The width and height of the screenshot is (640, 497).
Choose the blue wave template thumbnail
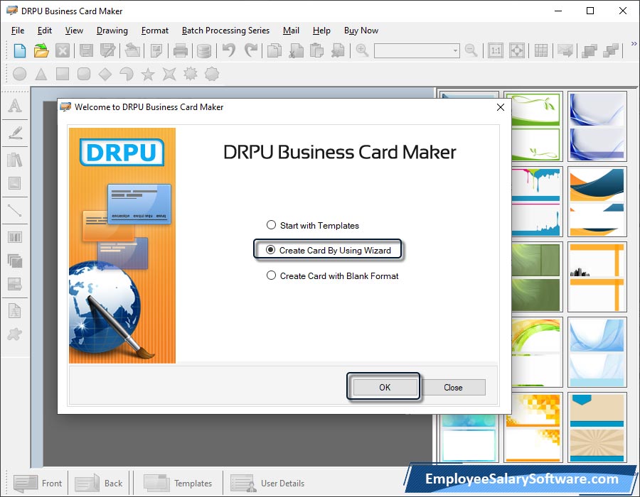coord(597,126)
